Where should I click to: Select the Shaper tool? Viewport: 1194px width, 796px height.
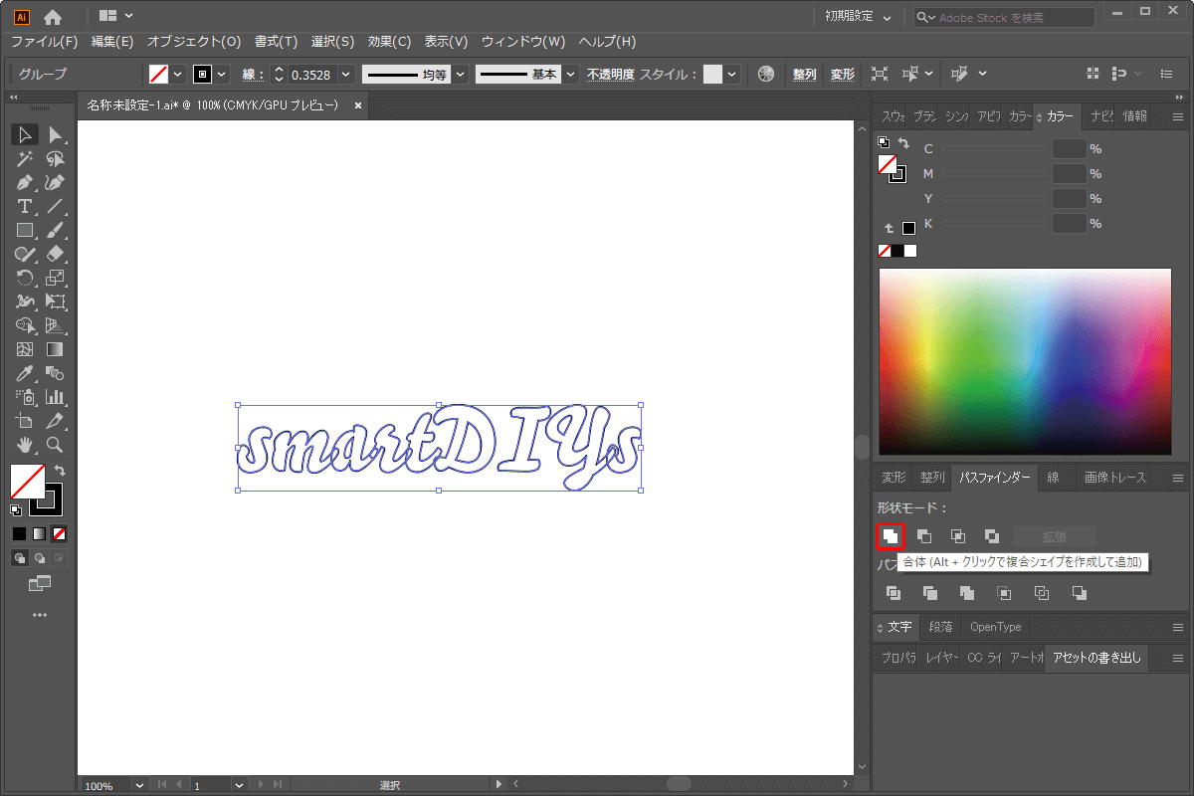point(26,254)
